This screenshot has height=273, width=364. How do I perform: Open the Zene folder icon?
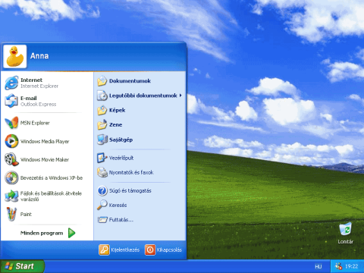(x=102, y=124)
